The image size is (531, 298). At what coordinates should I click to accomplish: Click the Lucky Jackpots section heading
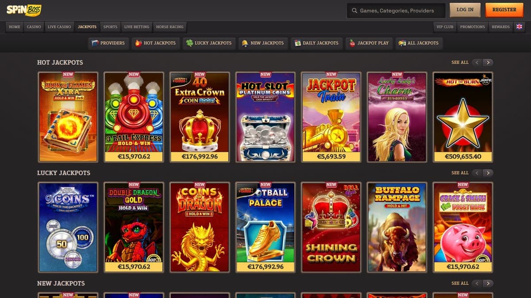[64, 173]
